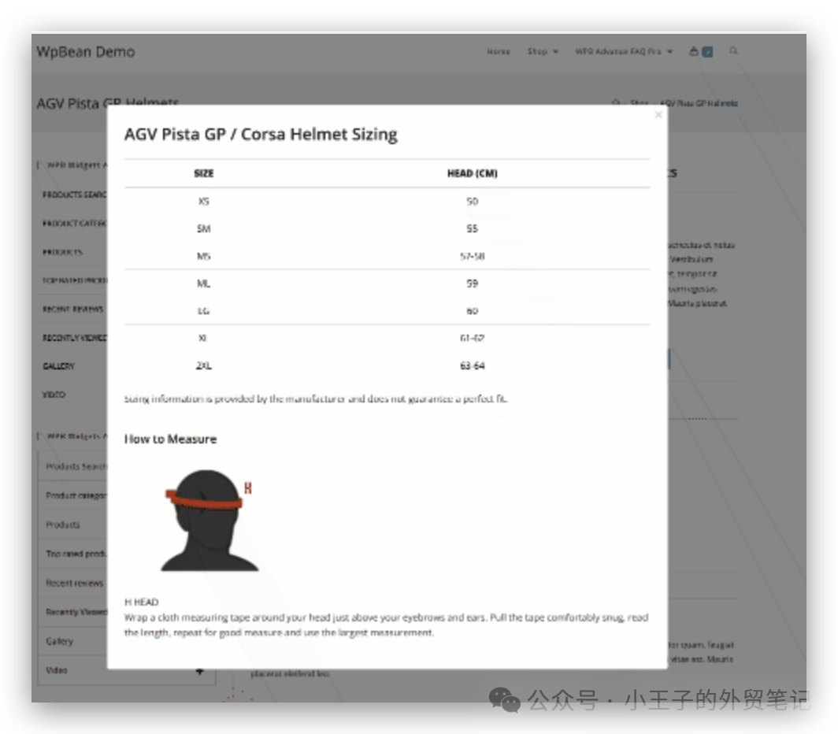838x734 pixels.
Task: Open Recent reviews in lower widget list
Action: 74,583
